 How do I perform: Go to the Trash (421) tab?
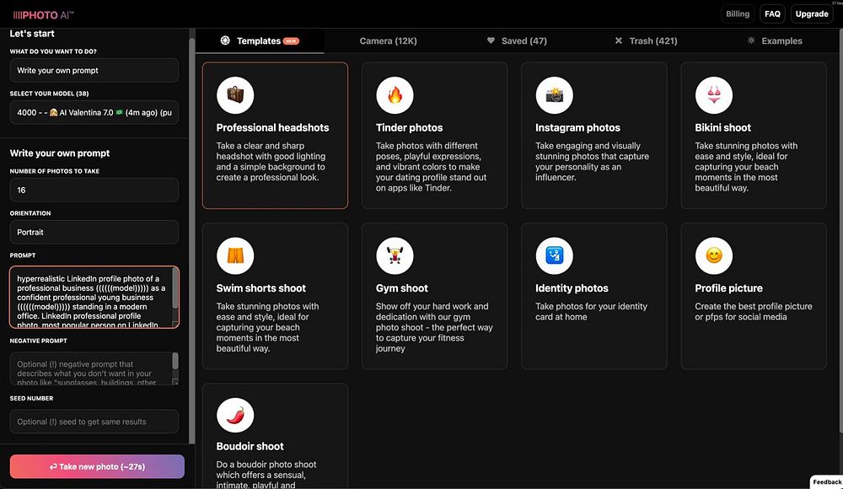click(645, 40)
